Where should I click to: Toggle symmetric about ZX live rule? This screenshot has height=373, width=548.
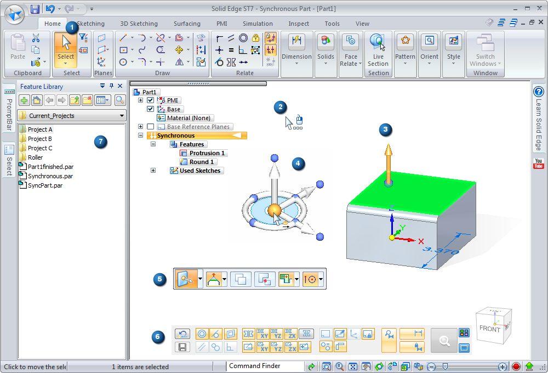[290, 334]
